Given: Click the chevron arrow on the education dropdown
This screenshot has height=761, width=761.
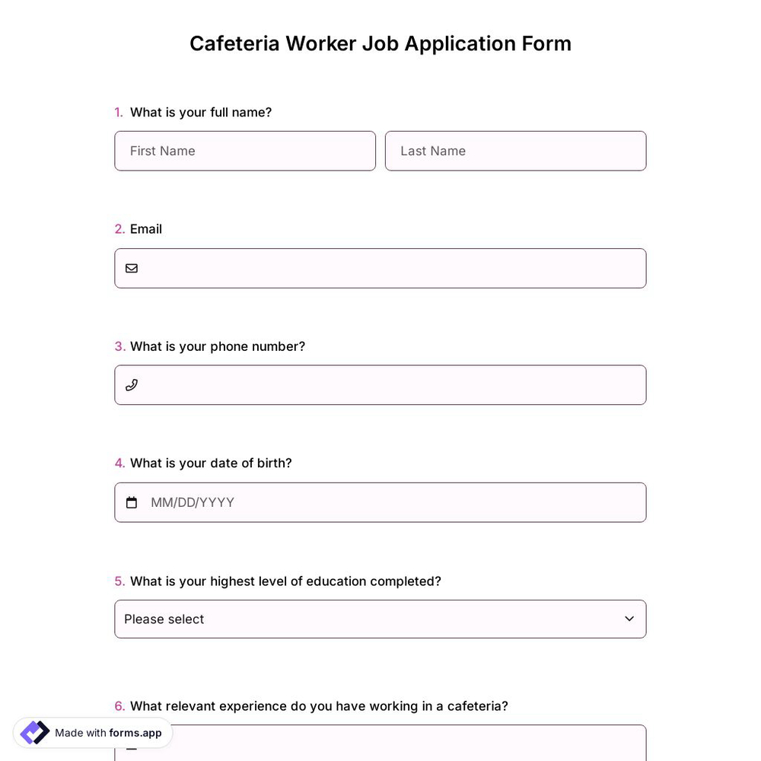Looking at the screenshot, I should point(629,619).
